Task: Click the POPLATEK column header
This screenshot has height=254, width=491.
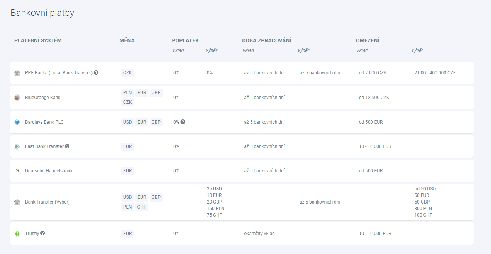Action: coord(186,40)
